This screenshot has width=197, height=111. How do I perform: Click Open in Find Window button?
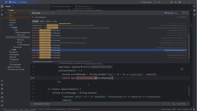179,104
